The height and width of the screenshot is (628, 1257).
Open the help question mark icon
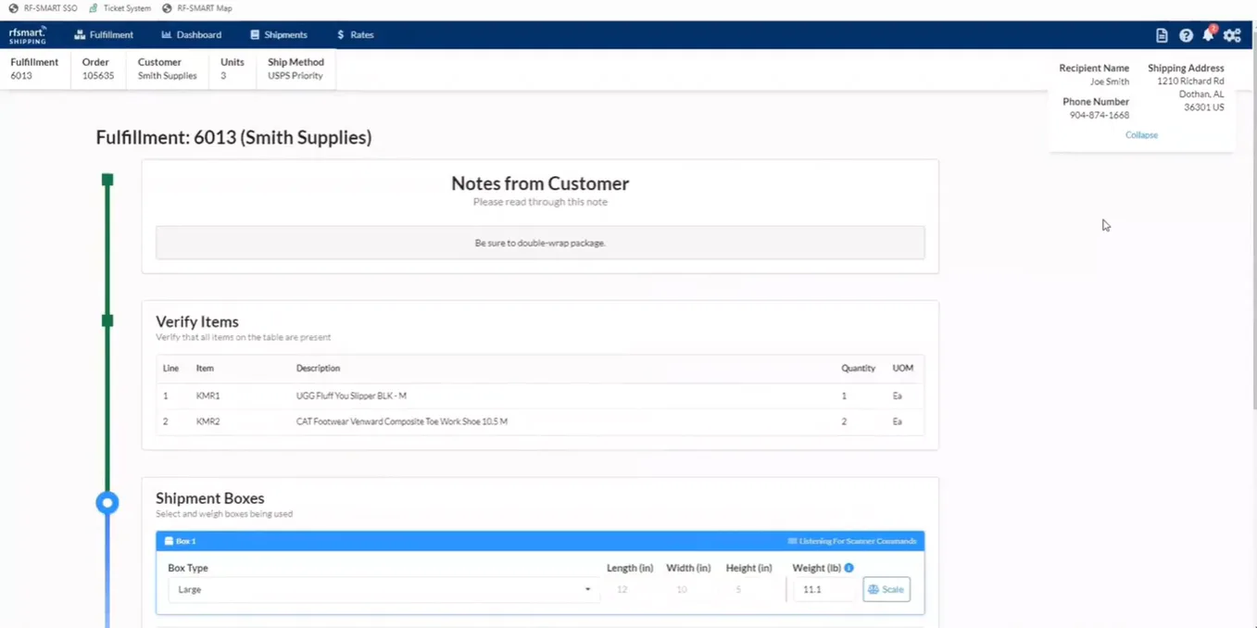coord(1186,35)
